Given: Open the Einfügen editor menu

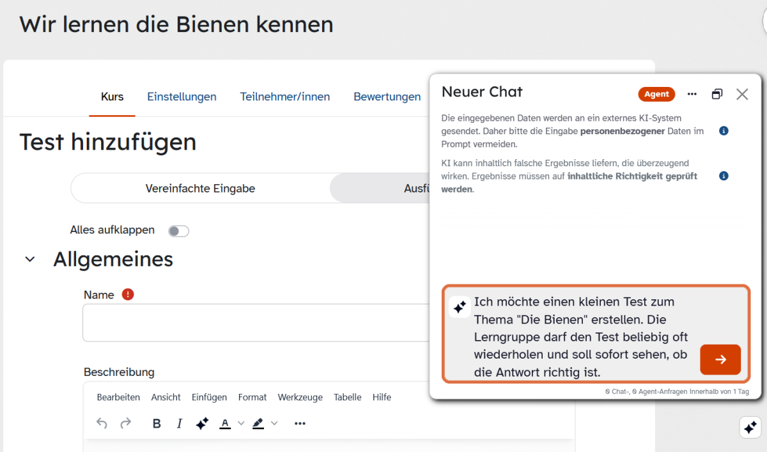Looking at the screenshot, I should (209, 397).
